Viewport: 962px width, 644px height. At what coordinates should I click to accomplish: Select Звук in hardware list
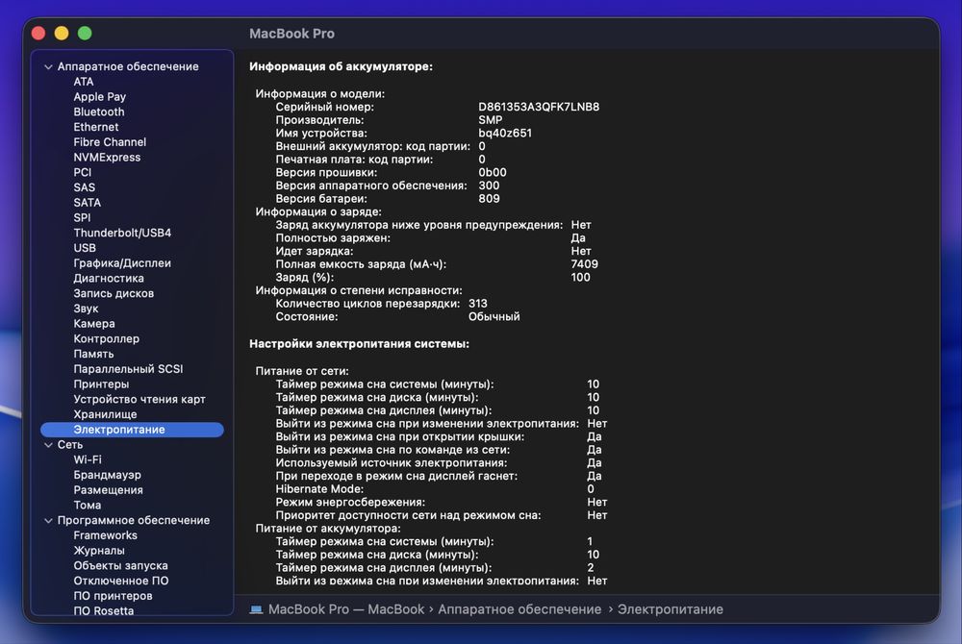tap(86, 309)
